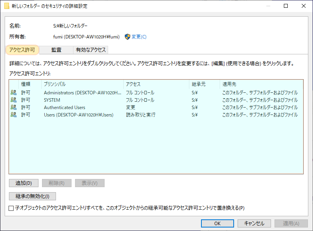Click the 許可 type cell in the SYSTEM row
313x231 pixels.
[26, 100]
